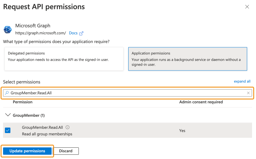This screenshot has height=159, width=256.
Task: Click the Admin consent required column header
Action: click(x=201, y=102)
